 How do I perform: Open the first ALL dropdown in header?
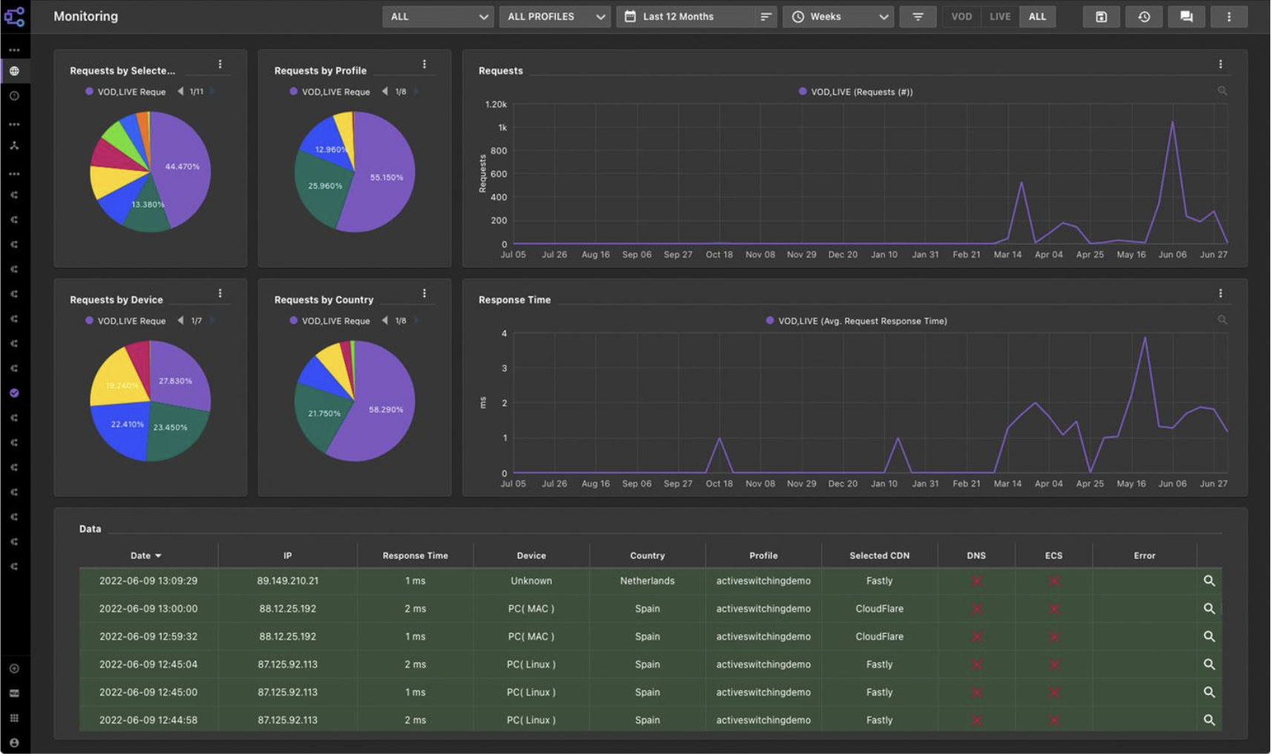(x=438, y=16)
